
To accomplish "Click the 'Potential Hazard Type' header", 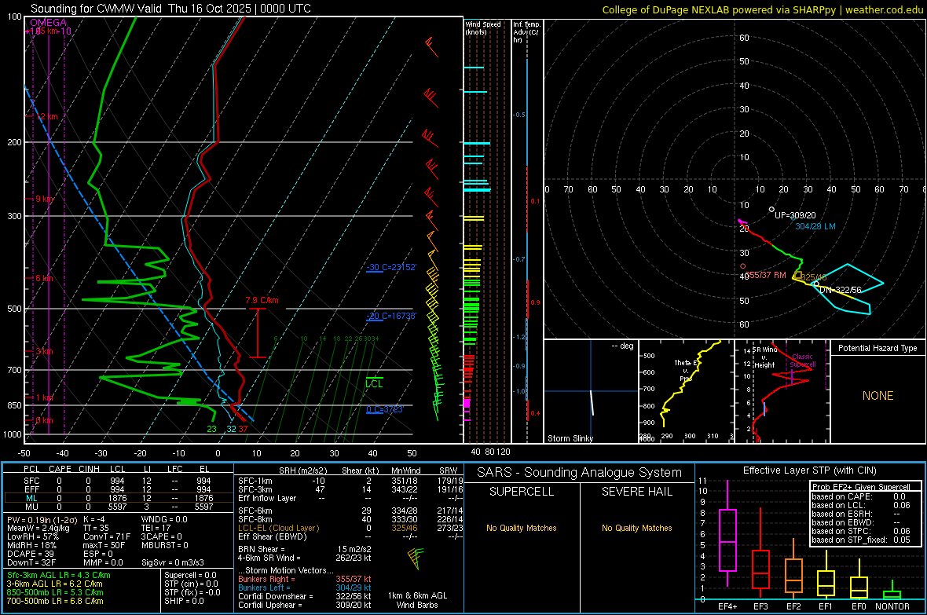I will pos(878,348).
